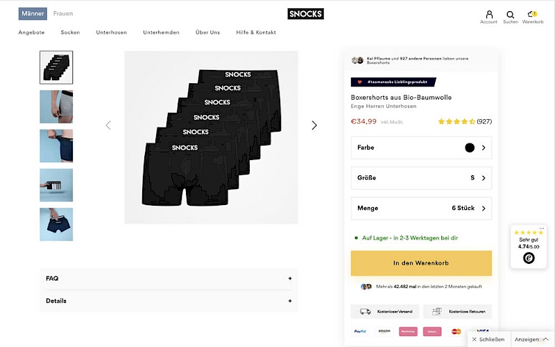Viewport: 555px width, 347px height.
Task: Click the SNOCKS logo
Action: coord(305,14)
